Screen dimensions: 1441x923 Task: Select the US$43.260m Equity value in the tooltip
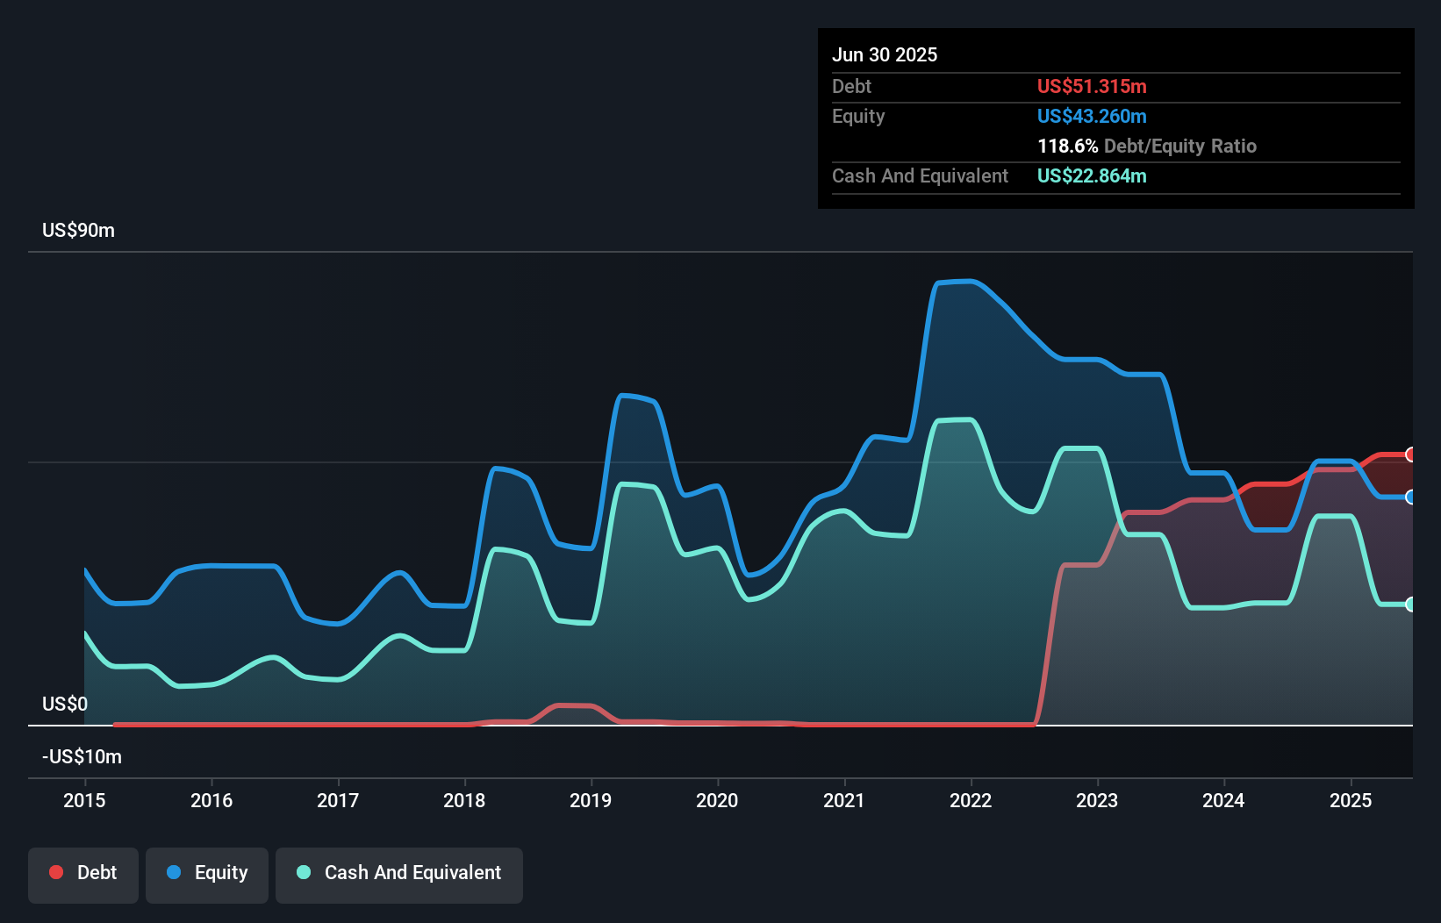point(1092,116)
